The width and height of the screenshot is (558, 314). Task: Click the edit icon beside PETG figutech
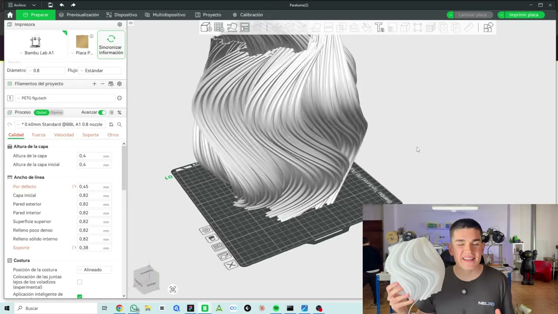coord(119,98)
